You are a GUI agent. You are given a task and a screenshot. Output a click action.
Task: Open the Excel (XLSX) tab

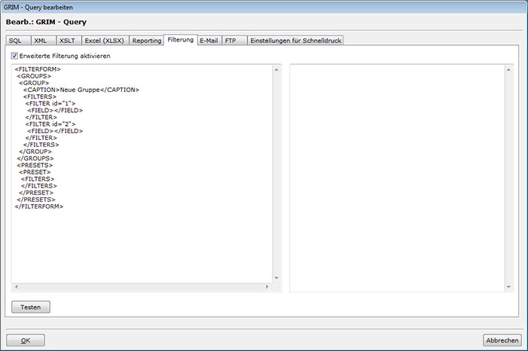[104, 41]
